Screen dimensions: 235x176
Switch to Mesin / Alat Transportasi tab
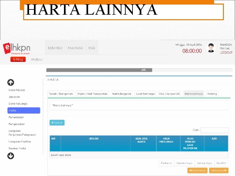click(92, 94)
